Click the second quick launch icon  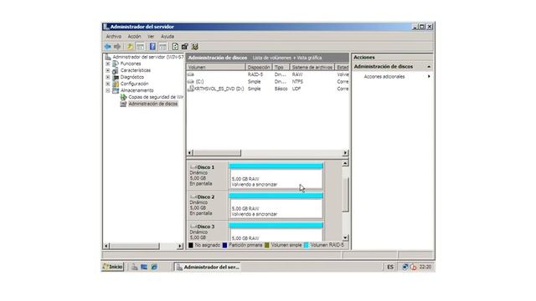point(144,267)
